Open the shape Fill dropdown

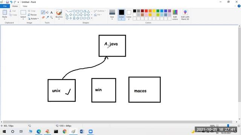point(98,15)
